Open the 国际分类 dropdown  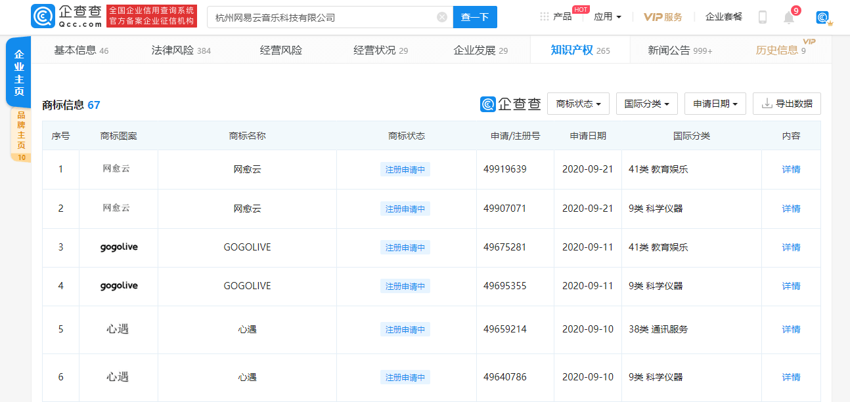646,103
